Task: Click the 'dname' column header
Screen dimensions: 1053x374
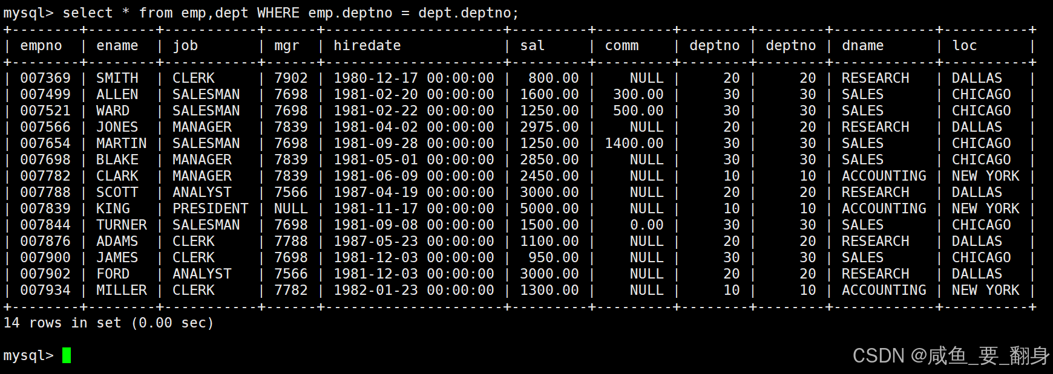Action: [x=863, y=46]
